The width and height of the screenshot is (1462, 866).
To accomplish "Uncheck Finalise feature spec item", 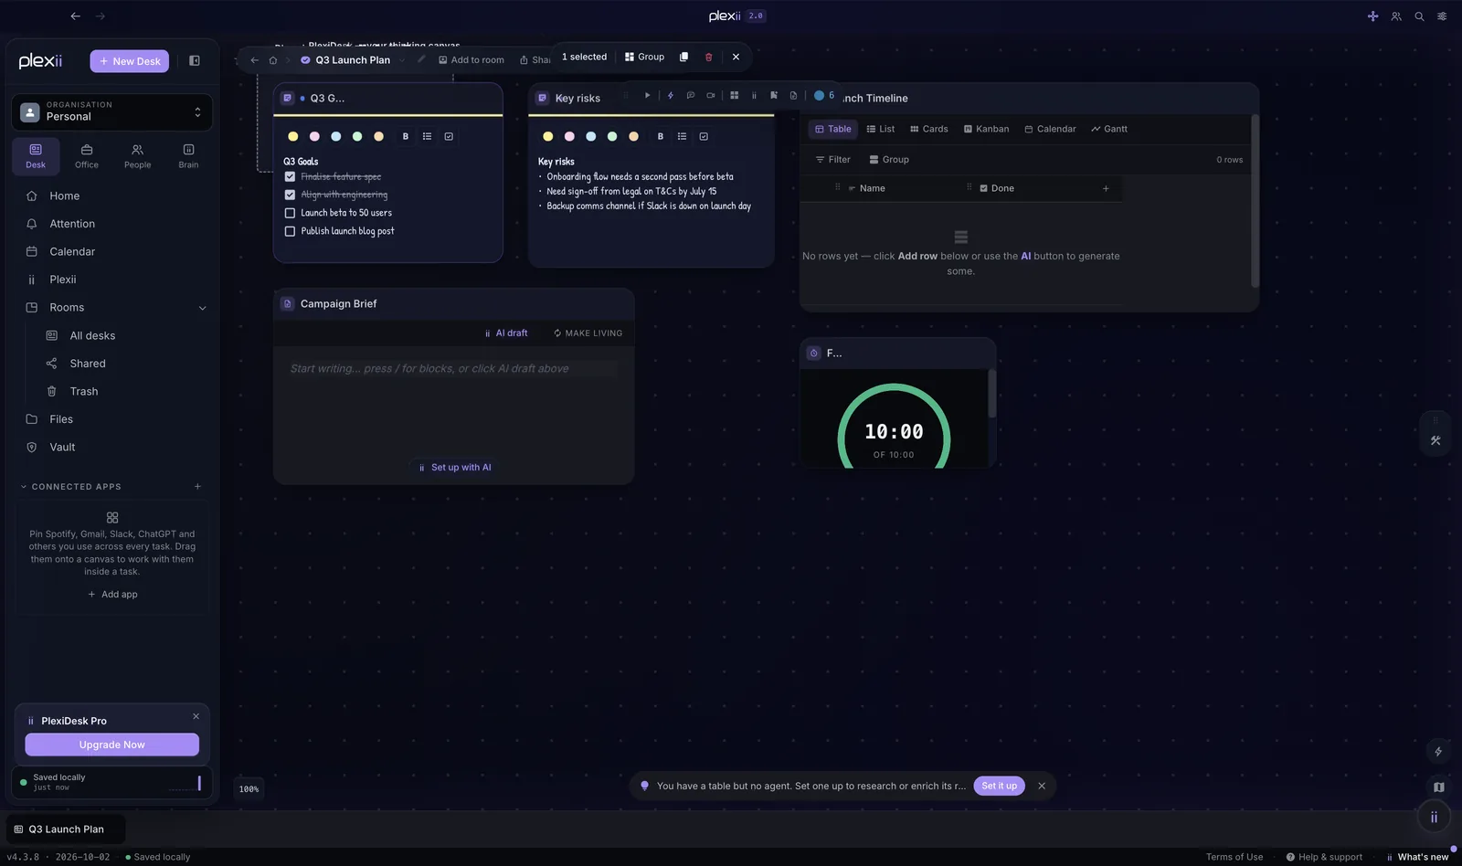I will point(290,176).
